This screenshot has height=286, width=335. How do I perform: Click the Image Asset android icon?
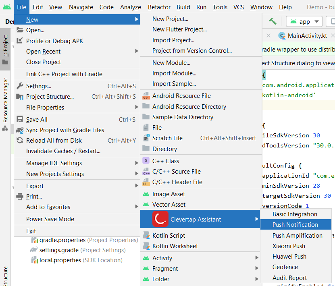[146, 194]
